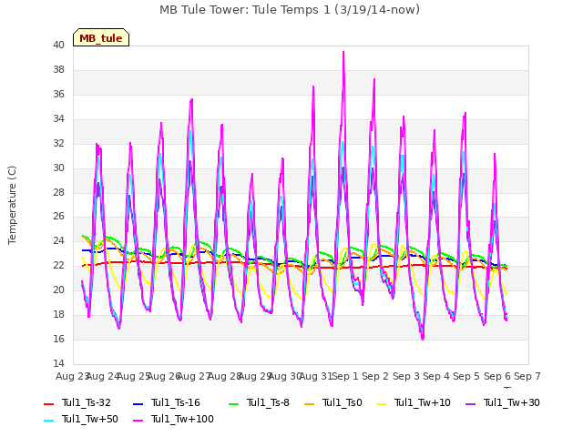The image size is (583, 437).
Task: Click the 36 y-axis tick label
Action: pyautogui.click(x=58, y=94)
